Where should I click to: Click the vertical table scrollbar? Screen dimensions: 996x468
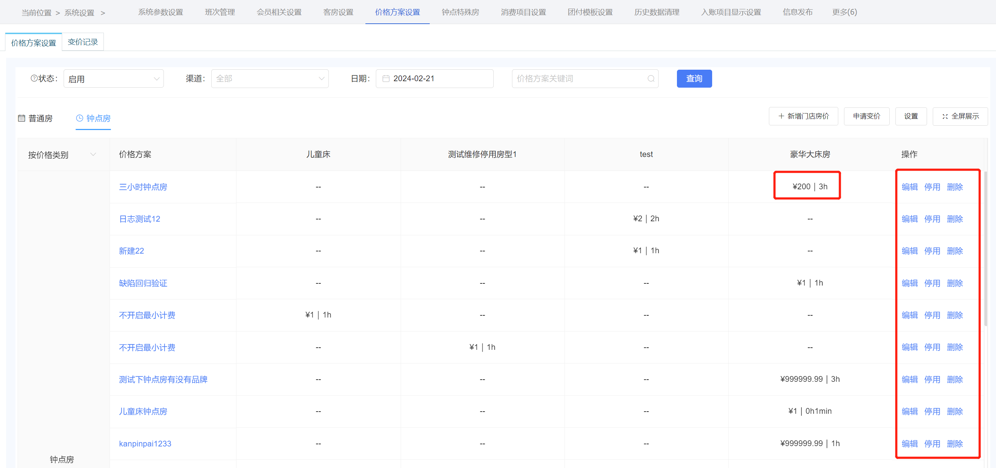click(986, 248)
